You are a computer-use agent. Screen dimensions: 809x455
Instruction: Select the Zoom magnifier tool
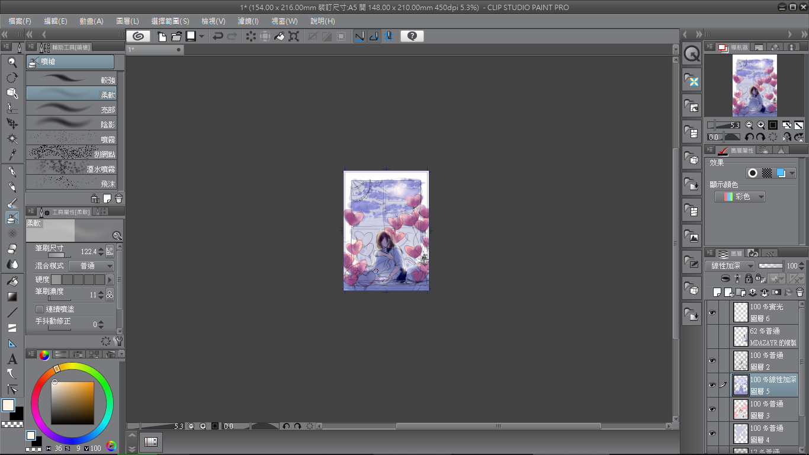(12, 62)
